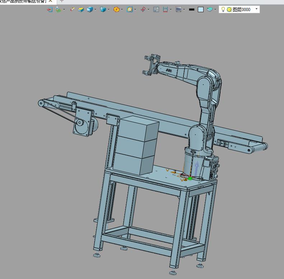Open the layer manager dropdown arrow
This screenshot has width=284, height=279.
point(215,10)
